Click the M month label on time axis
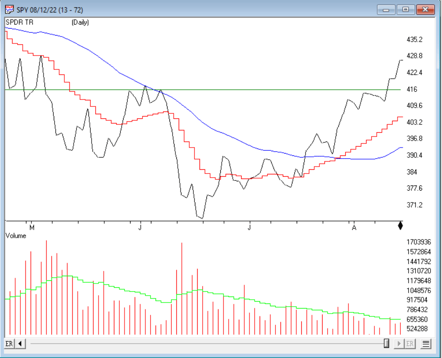442x358 pixels. pos(32,228)
